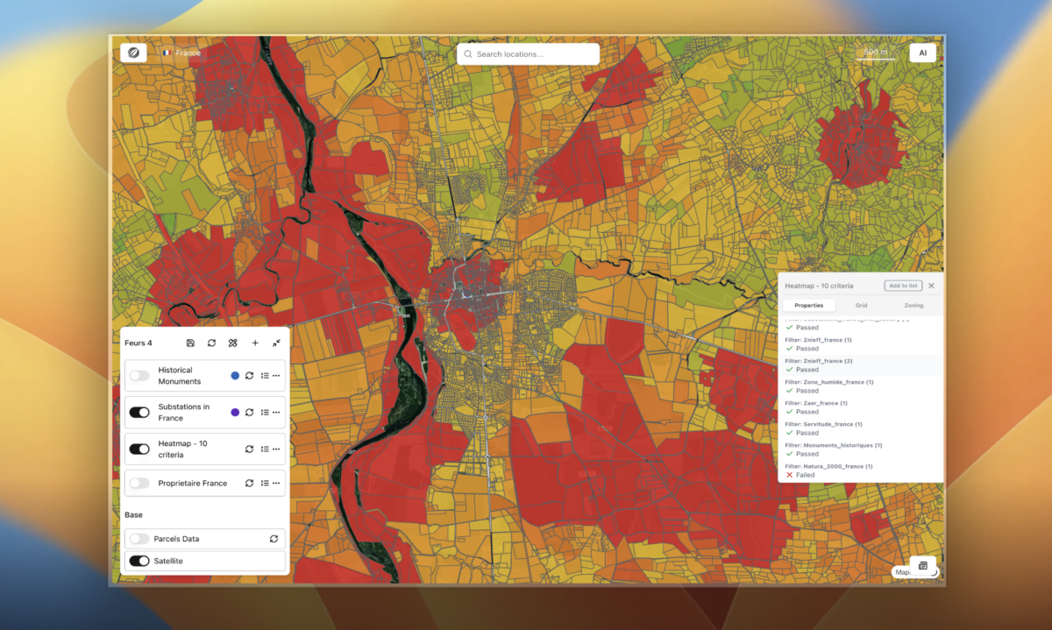Click the Add to list button
This screenshot has width=1052, height=630.
[x=902, y=286]
